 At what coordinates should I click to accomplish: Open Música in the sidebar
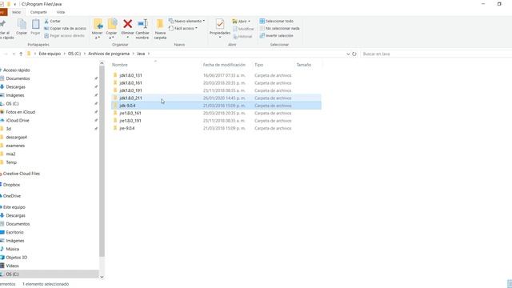pyautogui.click(x=13, y=249)
